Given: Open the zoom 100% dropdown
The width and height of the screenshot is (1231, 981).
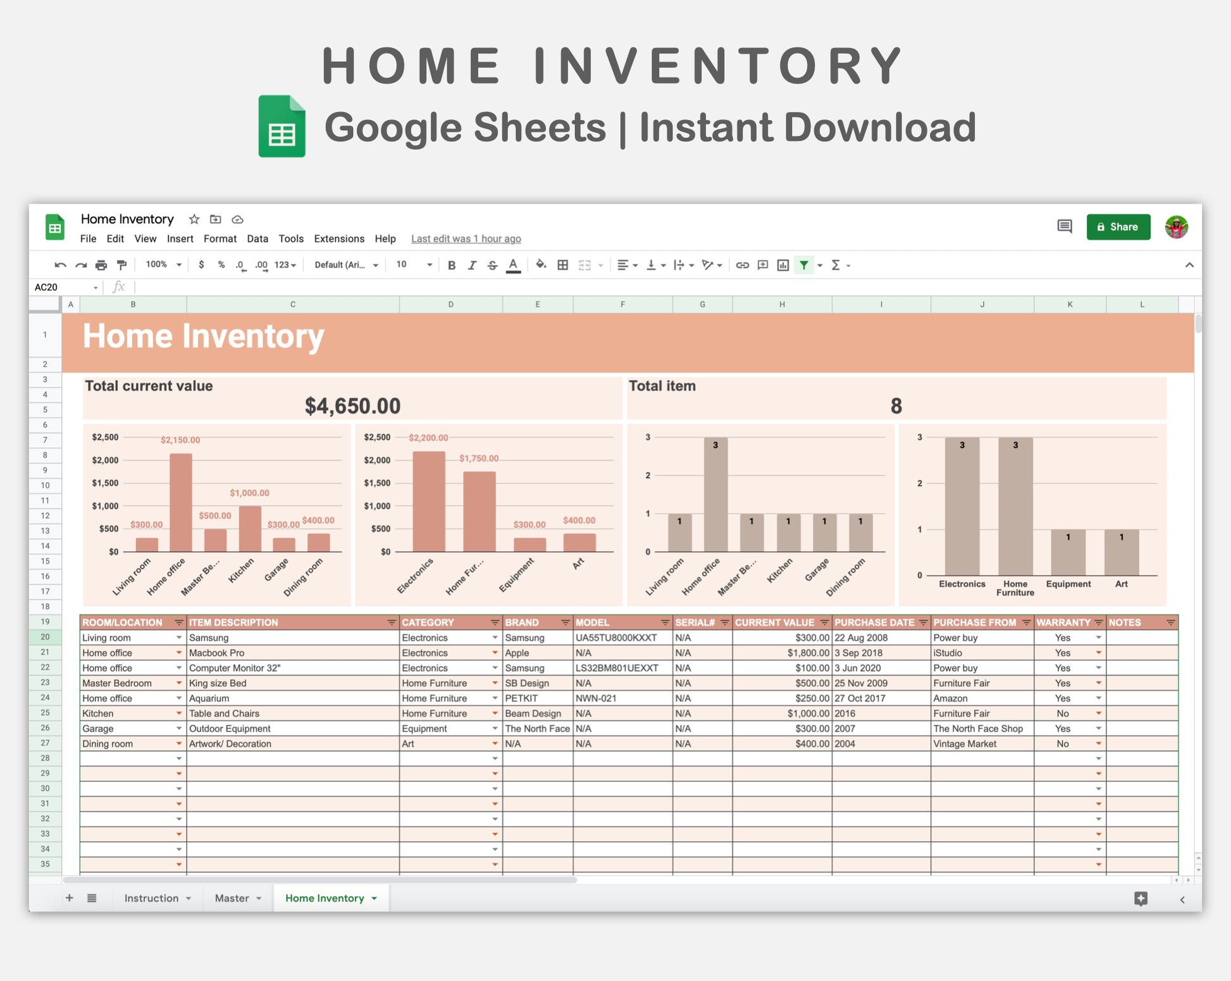Looking at the screenshot, I should (x=163, y=265).
